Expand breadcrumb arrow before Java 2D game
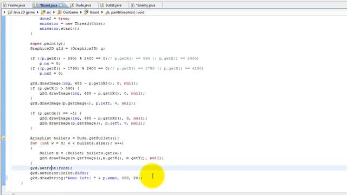 (x=4, y=12)
